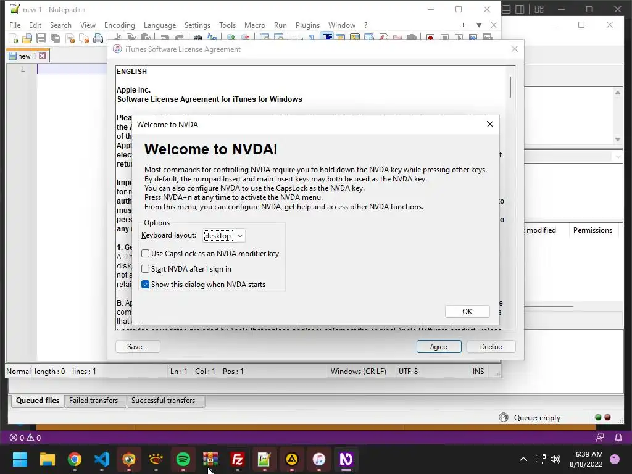
Task: Click OK in Welcome to NVDA dialog
Action: [467, 311]
